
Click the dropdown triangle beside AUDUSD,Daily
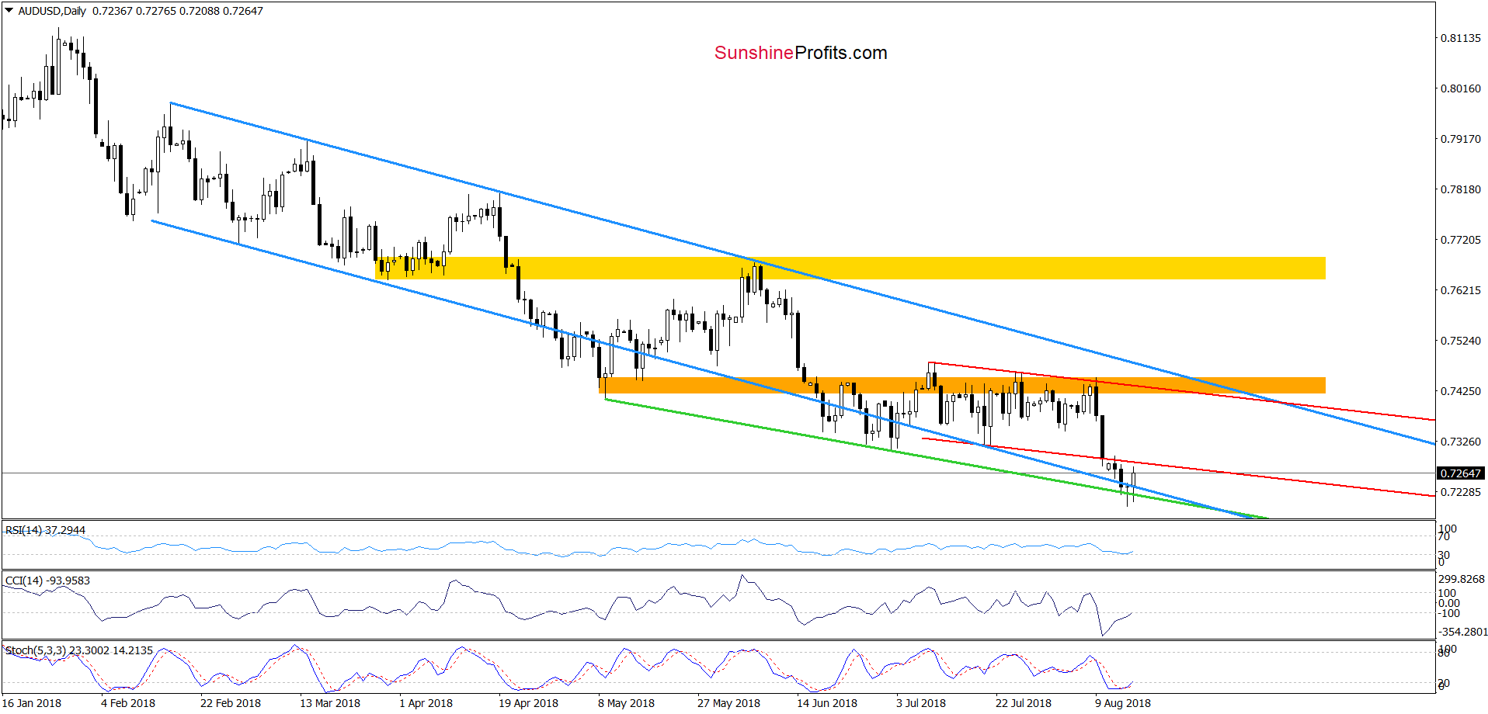click(x=9, y=11)
